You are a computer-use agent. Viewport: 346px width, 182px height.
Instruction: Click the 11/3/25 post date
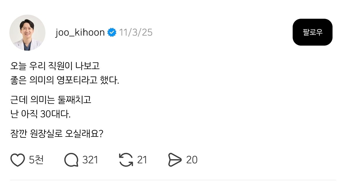point(136,33)
